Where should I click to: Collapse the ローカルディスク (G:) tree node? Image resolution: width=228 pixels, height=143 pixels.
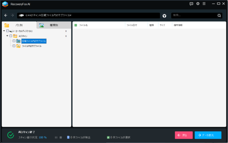click(x=4, y=31)
